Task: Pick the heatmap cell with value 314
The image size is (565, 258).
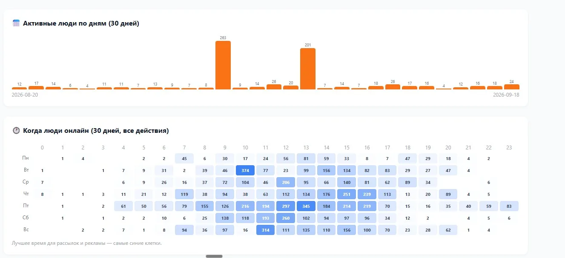Action: [266, 230]
